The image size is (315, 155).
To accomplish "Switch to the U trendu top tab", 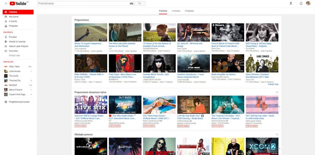I will pyautogui.click(x=176, y=11).
